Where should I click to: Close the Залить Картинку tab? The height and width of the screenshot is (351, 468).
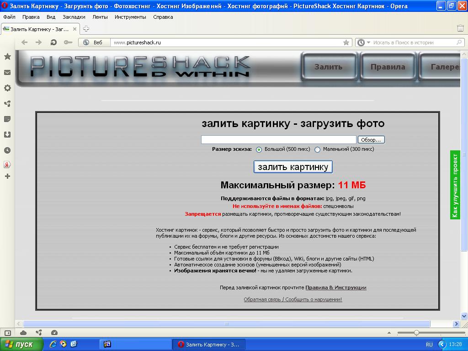coord(74,29)
